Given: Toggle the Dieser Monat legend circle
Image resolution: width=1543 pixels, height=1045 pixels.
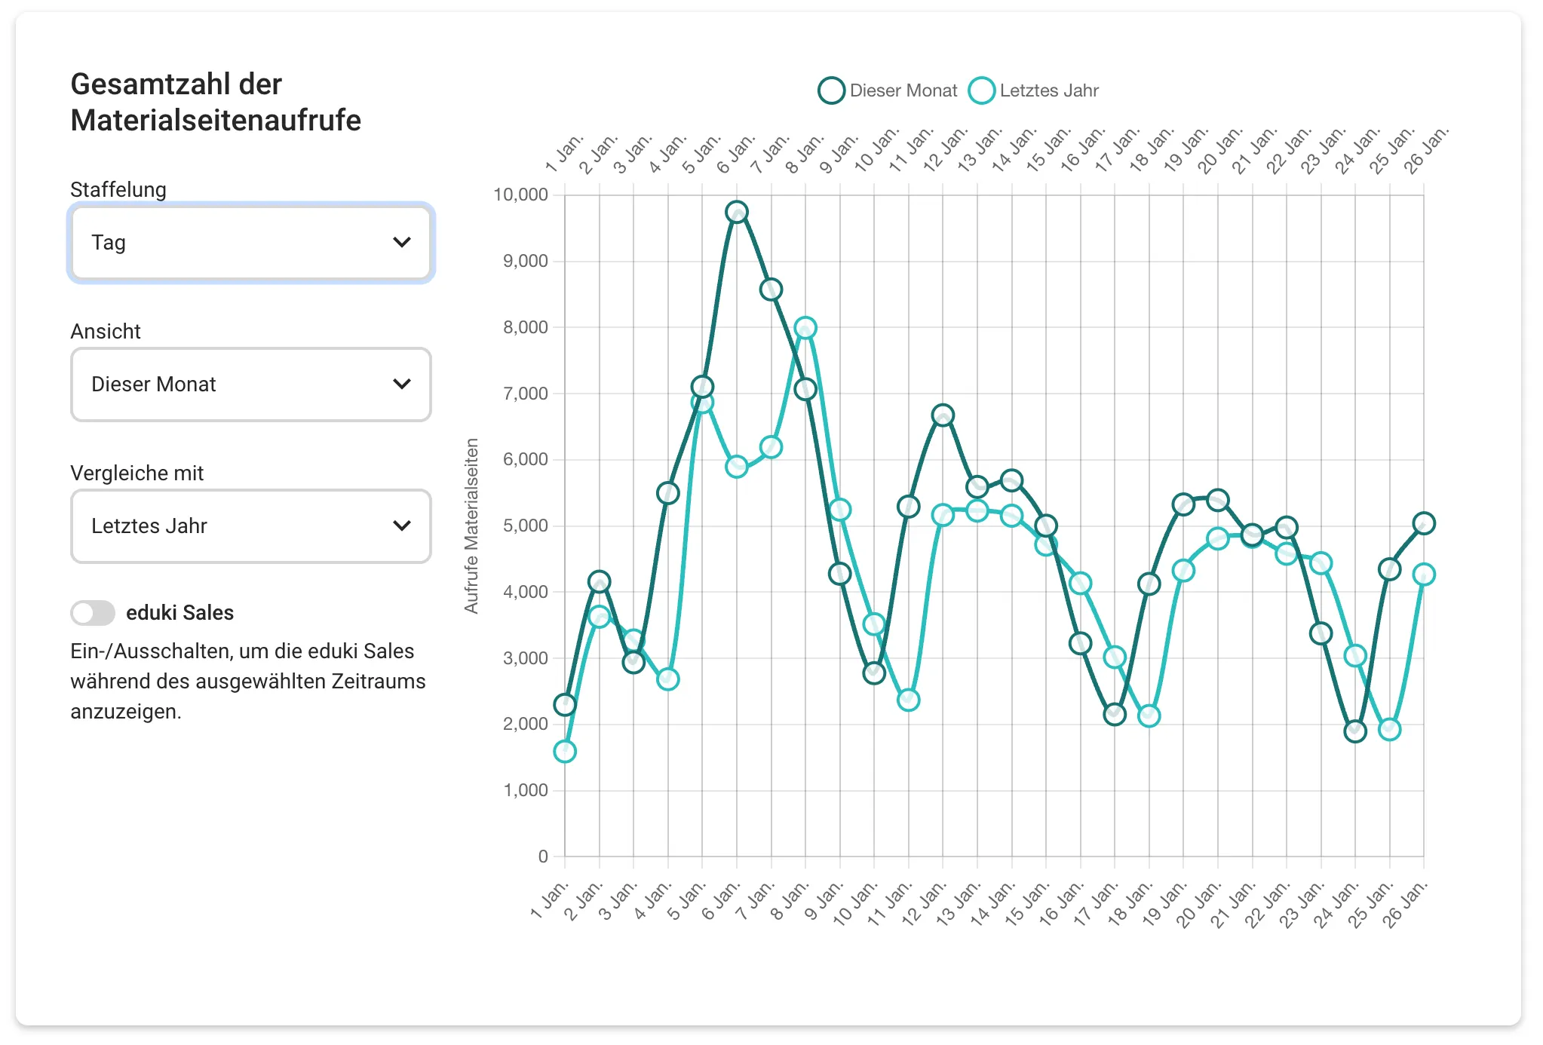Looking at the screenshot, I should [x=831, y=90].
